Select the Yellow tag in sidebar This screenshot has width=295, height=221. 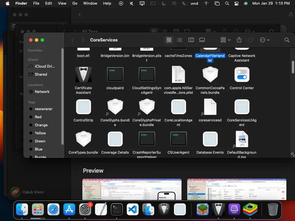pos(44,133)
